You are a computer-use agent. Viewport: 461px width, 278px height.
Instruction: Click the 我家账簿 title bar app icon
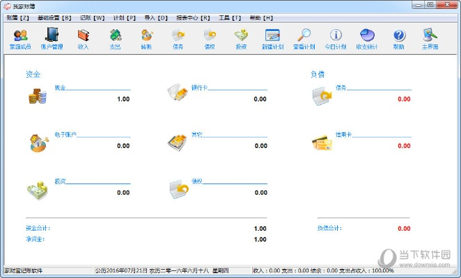click(7, 6)
